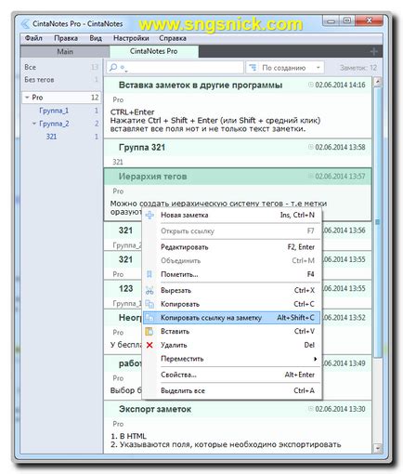Switch to the CintaNotes Pro tab
Screen dimensions: 403x474
coord(154,51)
